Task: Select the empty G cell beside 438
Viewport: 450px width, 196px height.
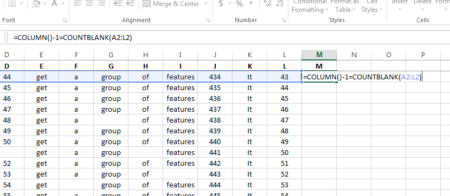Action: click(x=111, y=120)
